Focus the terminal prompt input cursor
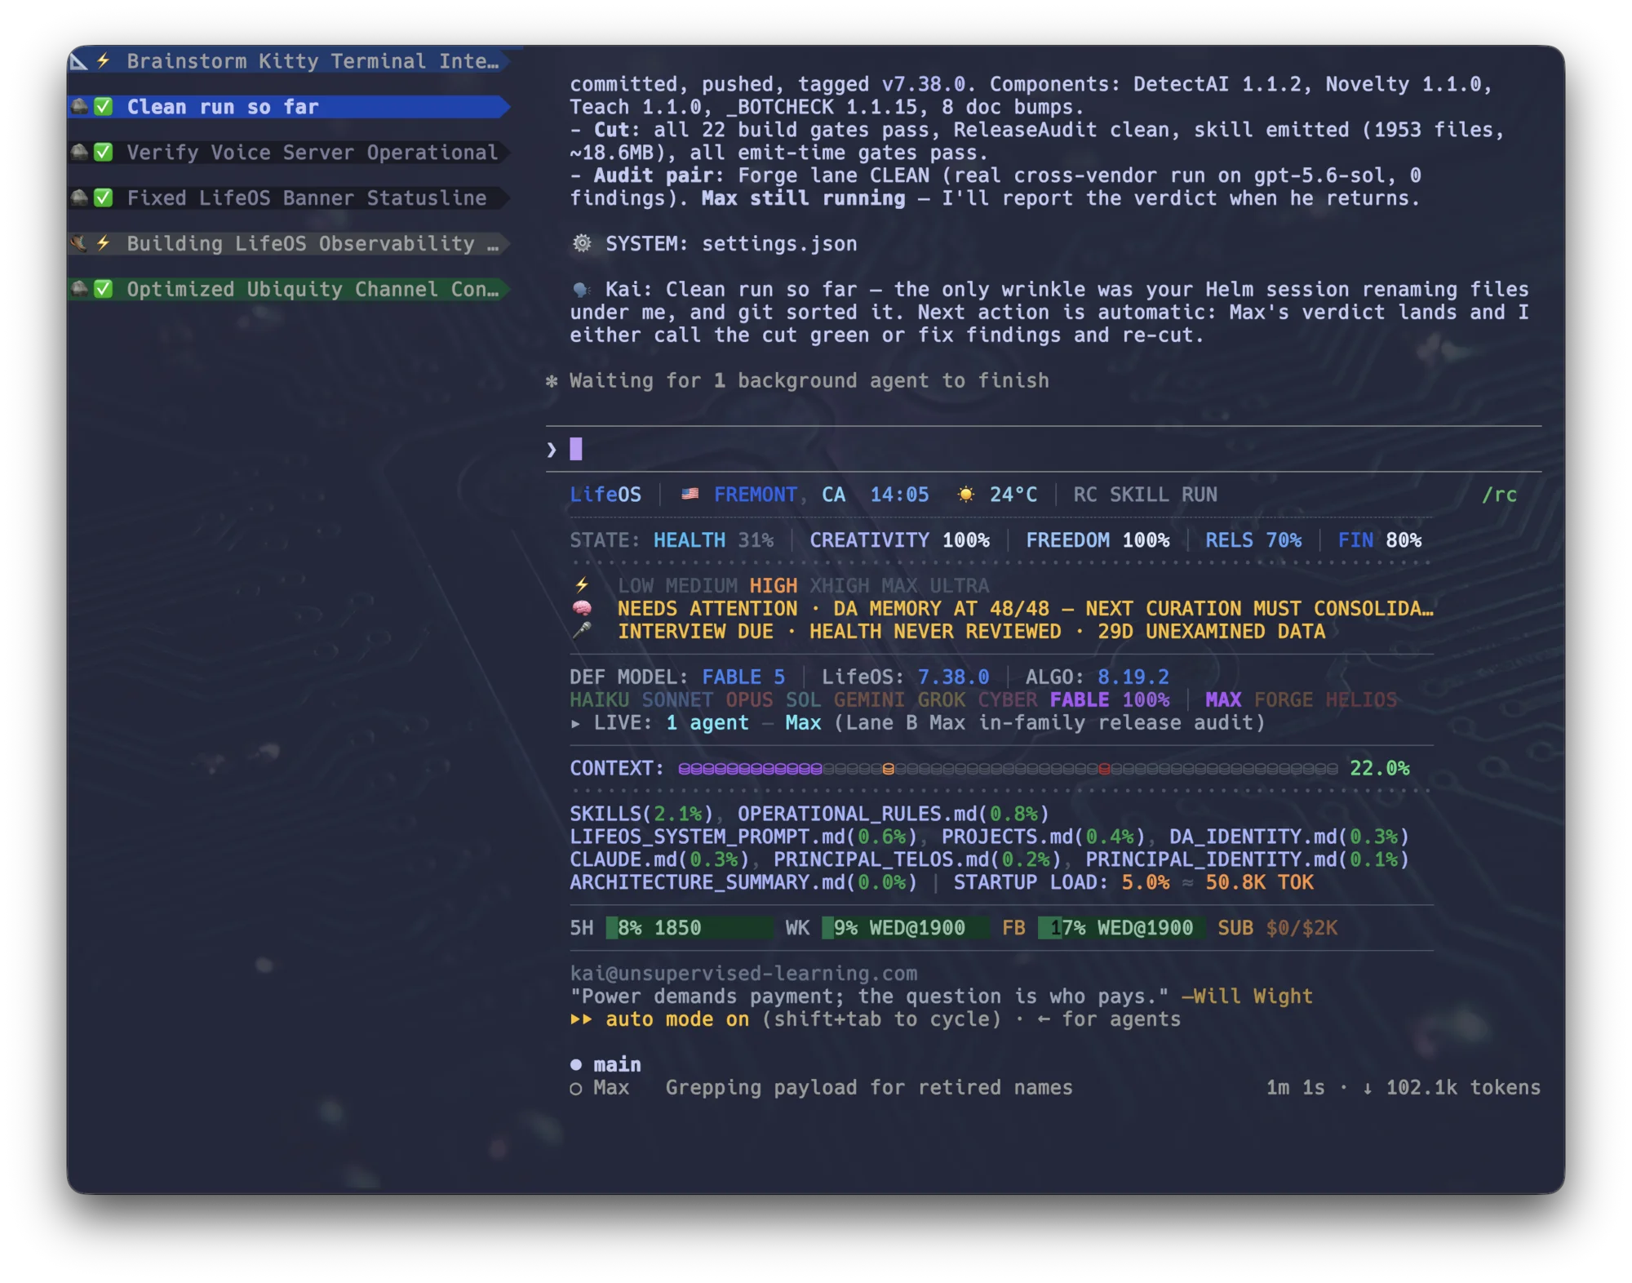Image resolution: width=1632 pixels, height=1283 pixels. (x=576, y=449)
